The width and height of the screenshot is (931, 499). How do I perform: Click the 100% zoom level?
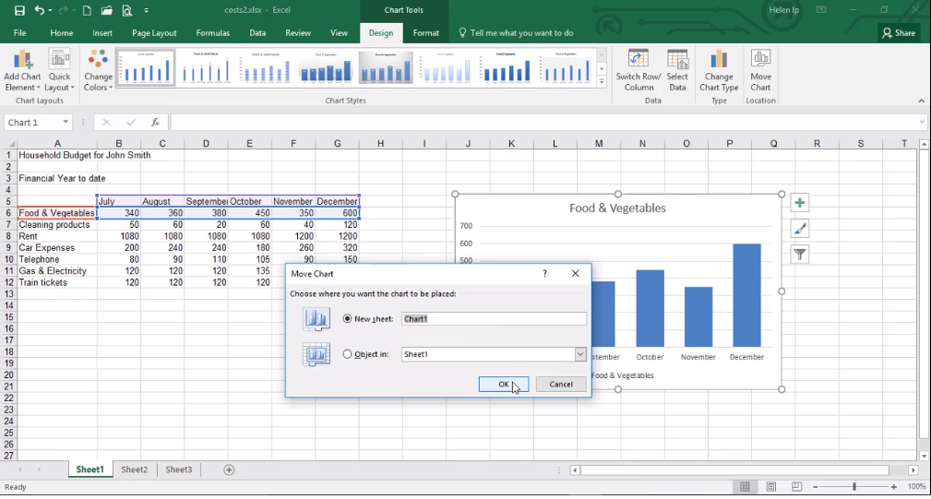(x=916, y=486)
